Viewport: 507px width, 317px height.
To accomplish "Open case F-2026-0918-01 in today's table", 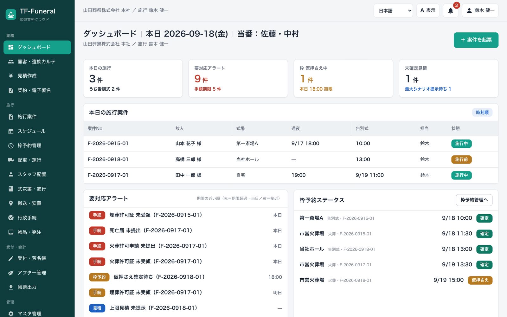I will [x=108, y=159].
